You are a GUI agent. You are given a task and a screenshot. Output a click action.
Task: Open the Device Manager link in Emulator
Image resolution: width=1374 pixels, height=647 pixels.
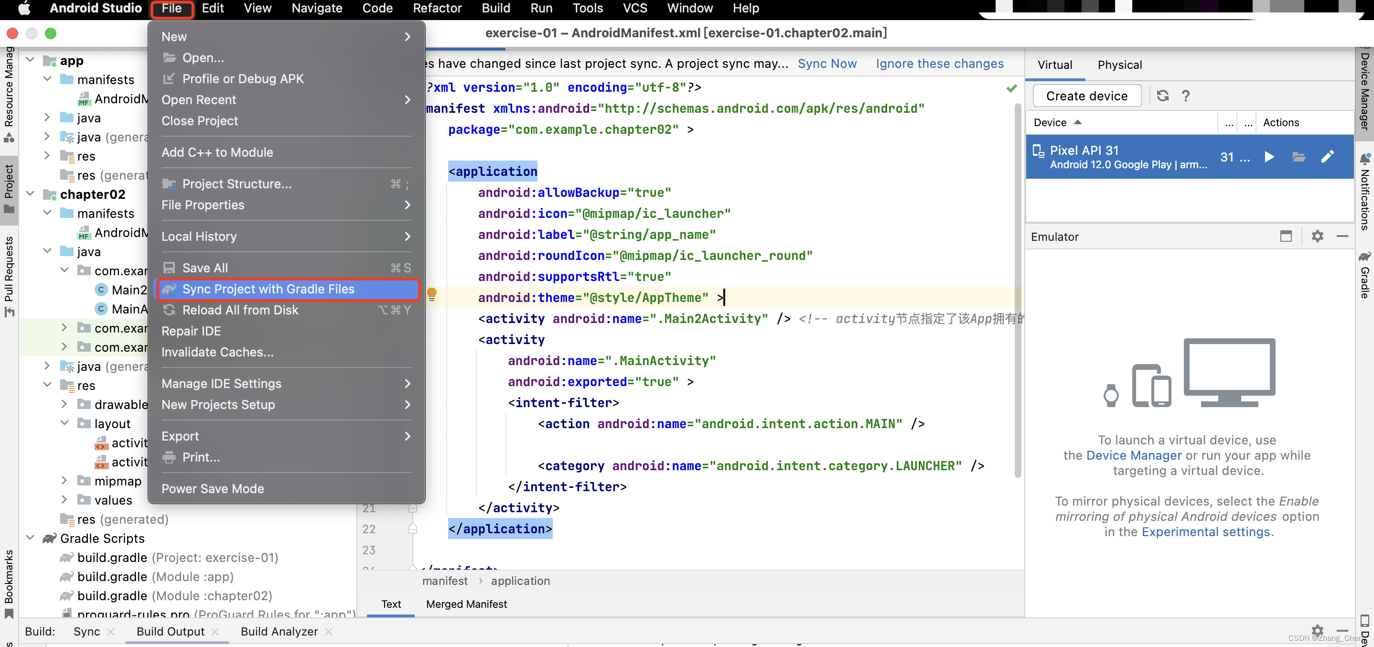(1133, 455)
